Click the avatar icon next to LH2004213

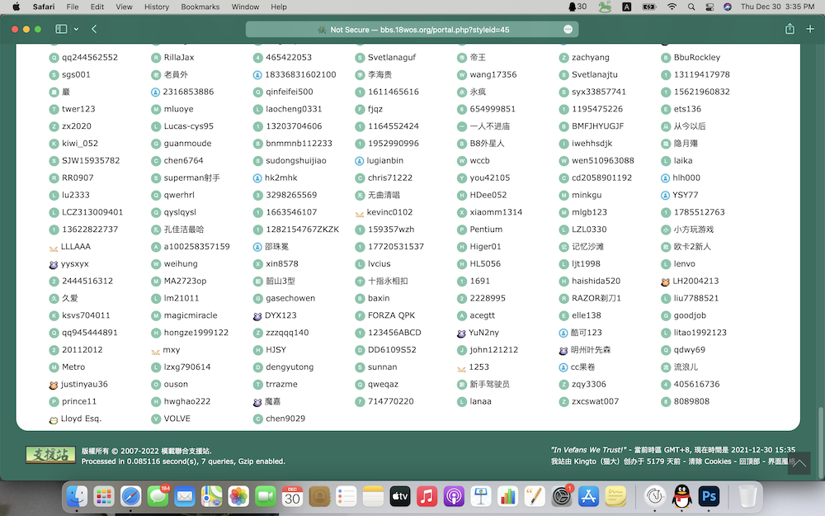(665, 282)
